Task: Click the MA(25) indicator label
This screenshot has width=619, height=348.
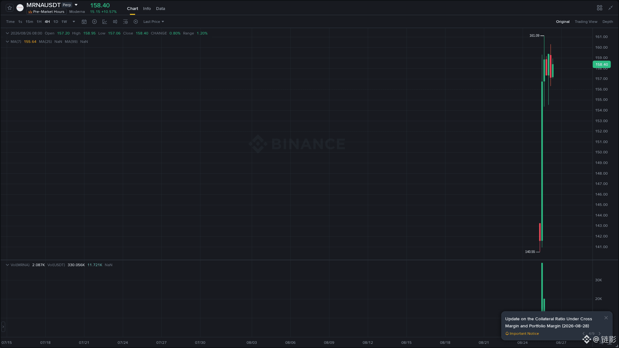Action: [x=45, y=42]
